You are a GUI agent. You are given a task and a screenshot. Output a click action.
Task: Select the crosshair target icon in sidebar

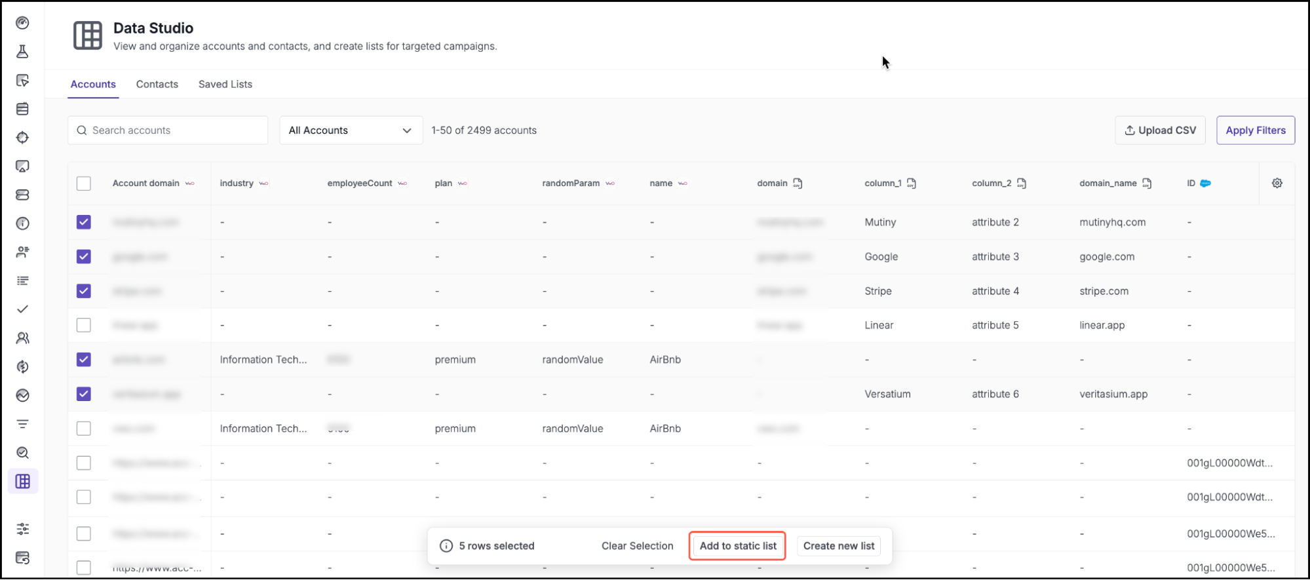tap(22, 138)
